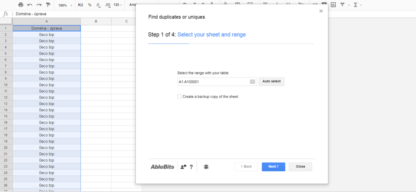Redo the last undone action
416x192 pixels.
(39, 5)
